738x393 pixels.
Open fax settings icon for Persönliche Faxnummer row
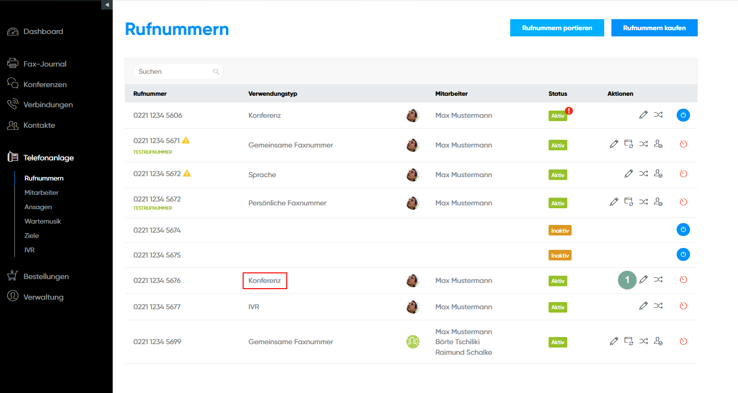[628, 202]
